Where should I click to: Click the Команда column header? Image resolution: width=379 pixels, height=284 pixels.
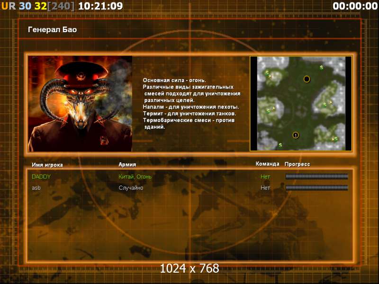point(267,164)
